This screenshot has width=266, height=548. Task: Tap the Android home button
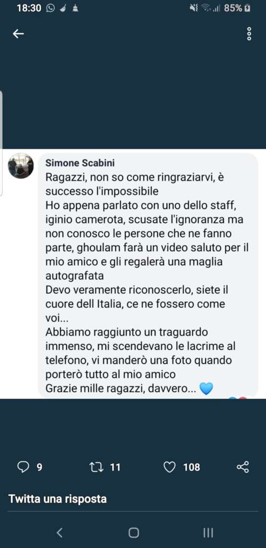134,532
